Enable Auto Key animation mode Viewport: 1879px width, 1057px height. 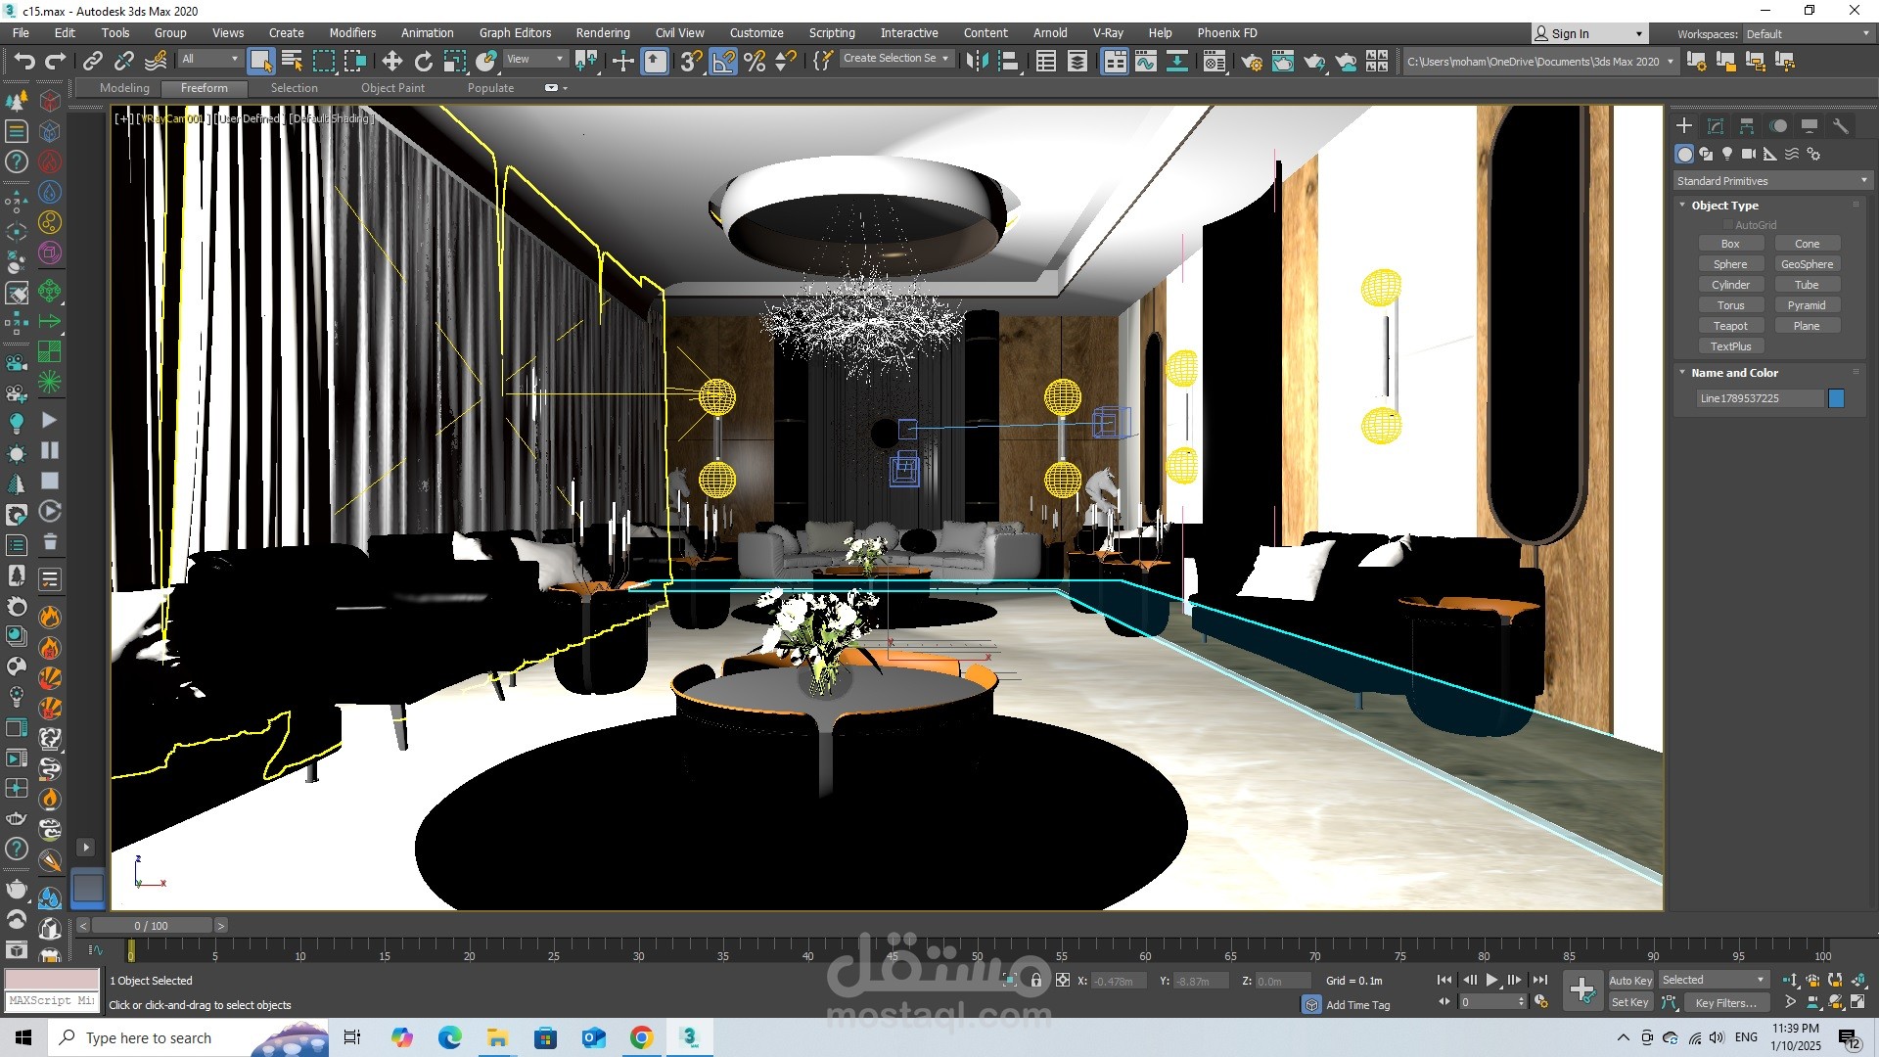point(1629,980)
